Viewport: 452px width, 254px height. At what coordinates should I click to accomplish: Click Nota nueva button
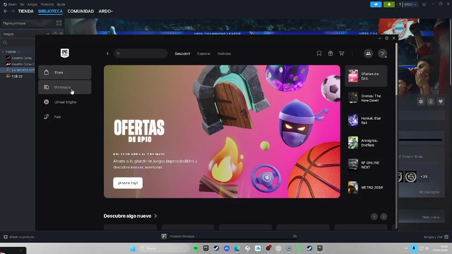pos(431,217)
